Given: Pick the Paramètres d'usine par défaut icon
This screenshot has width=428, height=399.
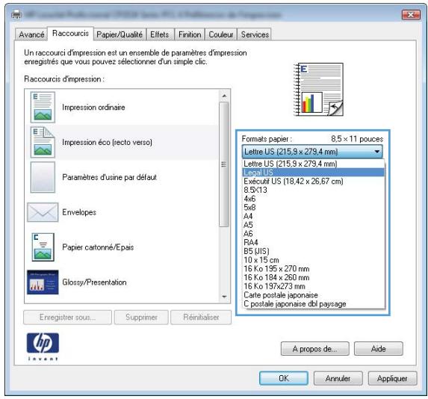Looking at the screenshot, I should (43, 177).
